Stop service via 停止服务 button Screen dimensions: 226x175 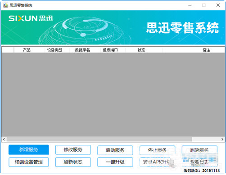[157, 150]
